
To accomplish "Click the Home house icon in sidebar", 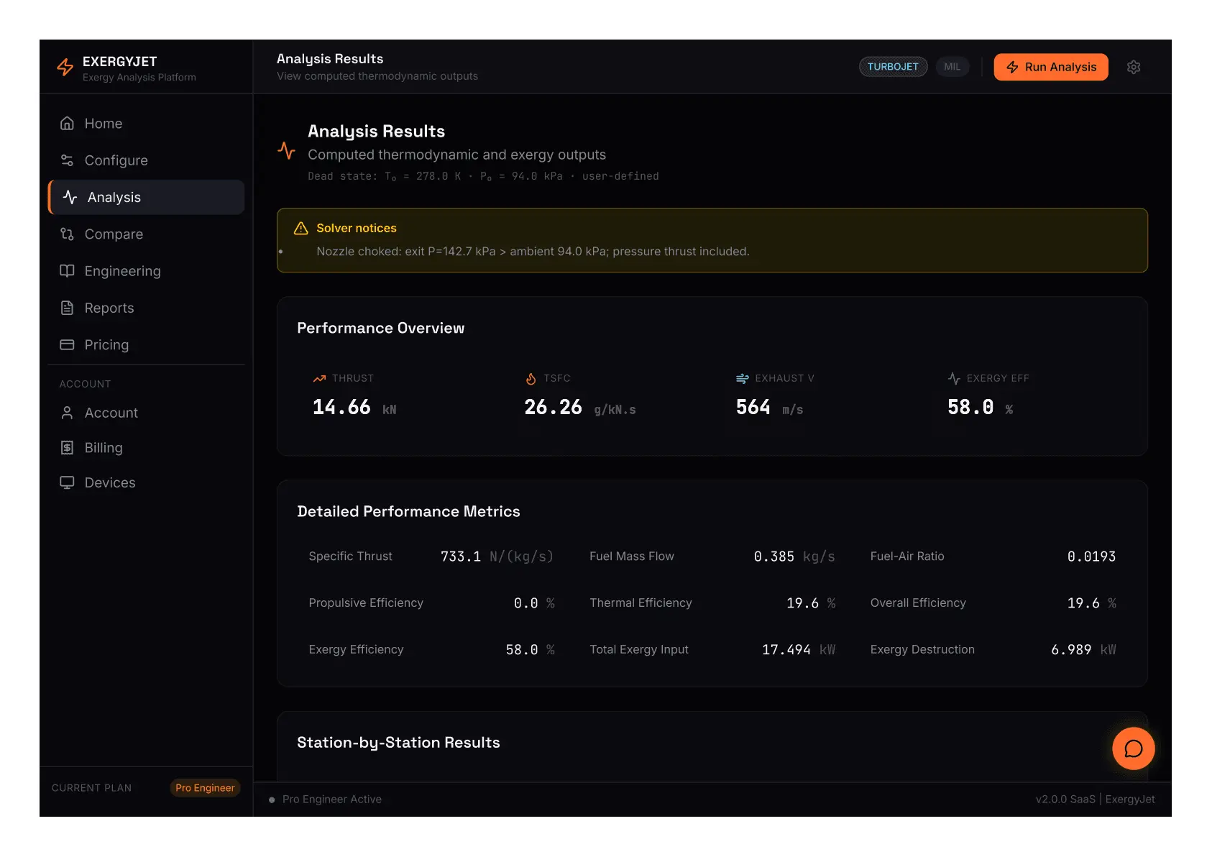I will click(67, 123).
